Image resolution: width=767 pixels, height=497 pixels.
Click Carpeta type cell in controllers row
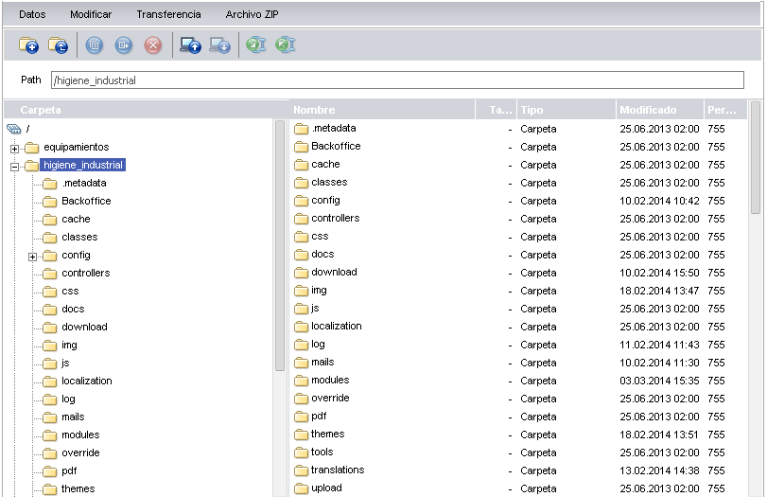click(x=538, y=219)
